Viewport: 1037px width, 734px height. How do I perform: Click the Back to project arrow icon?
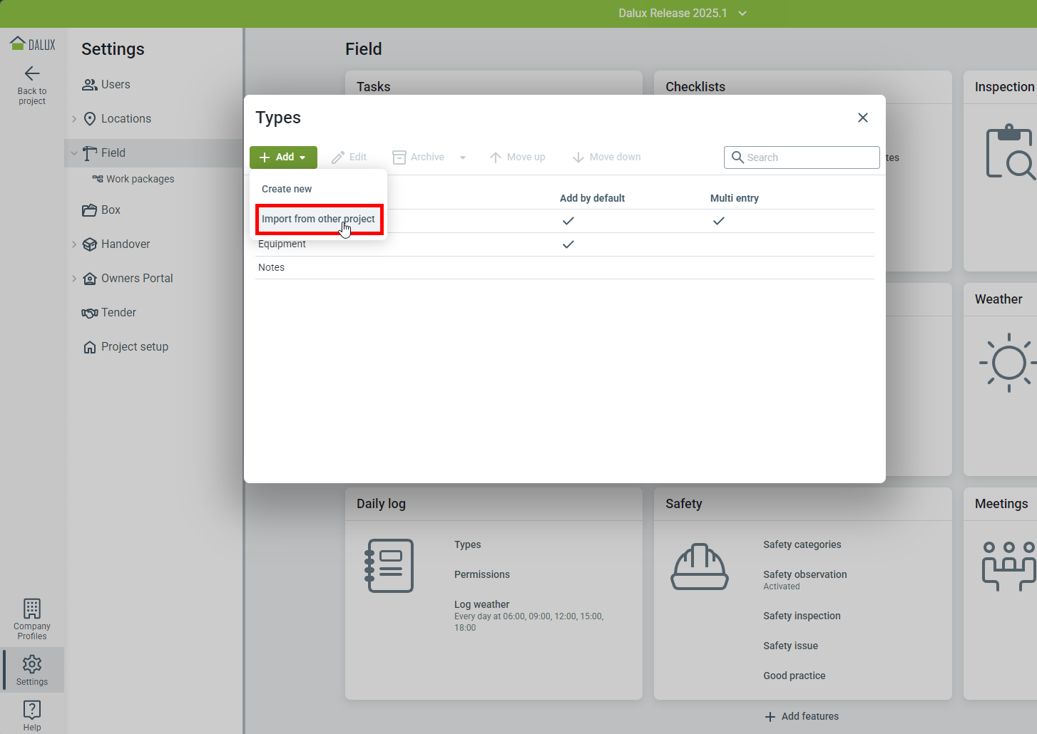pos(32,73)
